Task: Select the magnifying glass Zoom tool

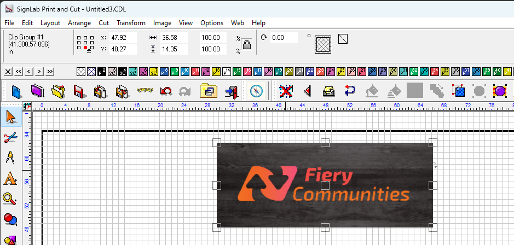Action: [10, 199]
